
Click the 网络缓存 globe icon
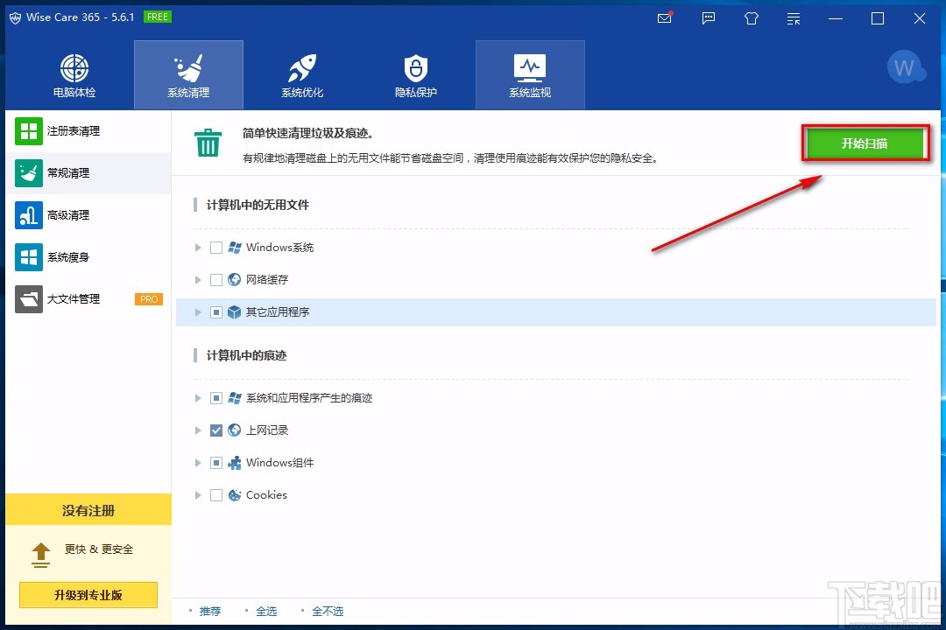235,280
